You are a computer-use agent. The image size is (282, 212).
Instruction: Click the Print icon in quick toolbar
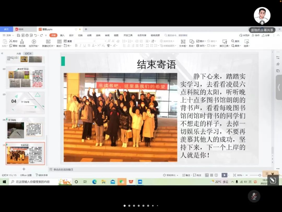point(27,35)
